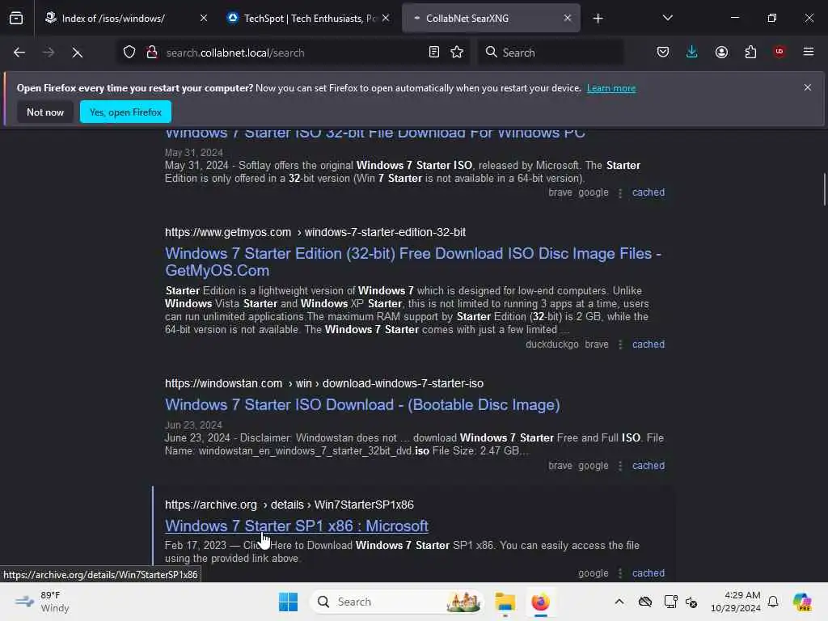828x621 pixels.
Task: Click the network display tray icon
Action: point(670,602)
